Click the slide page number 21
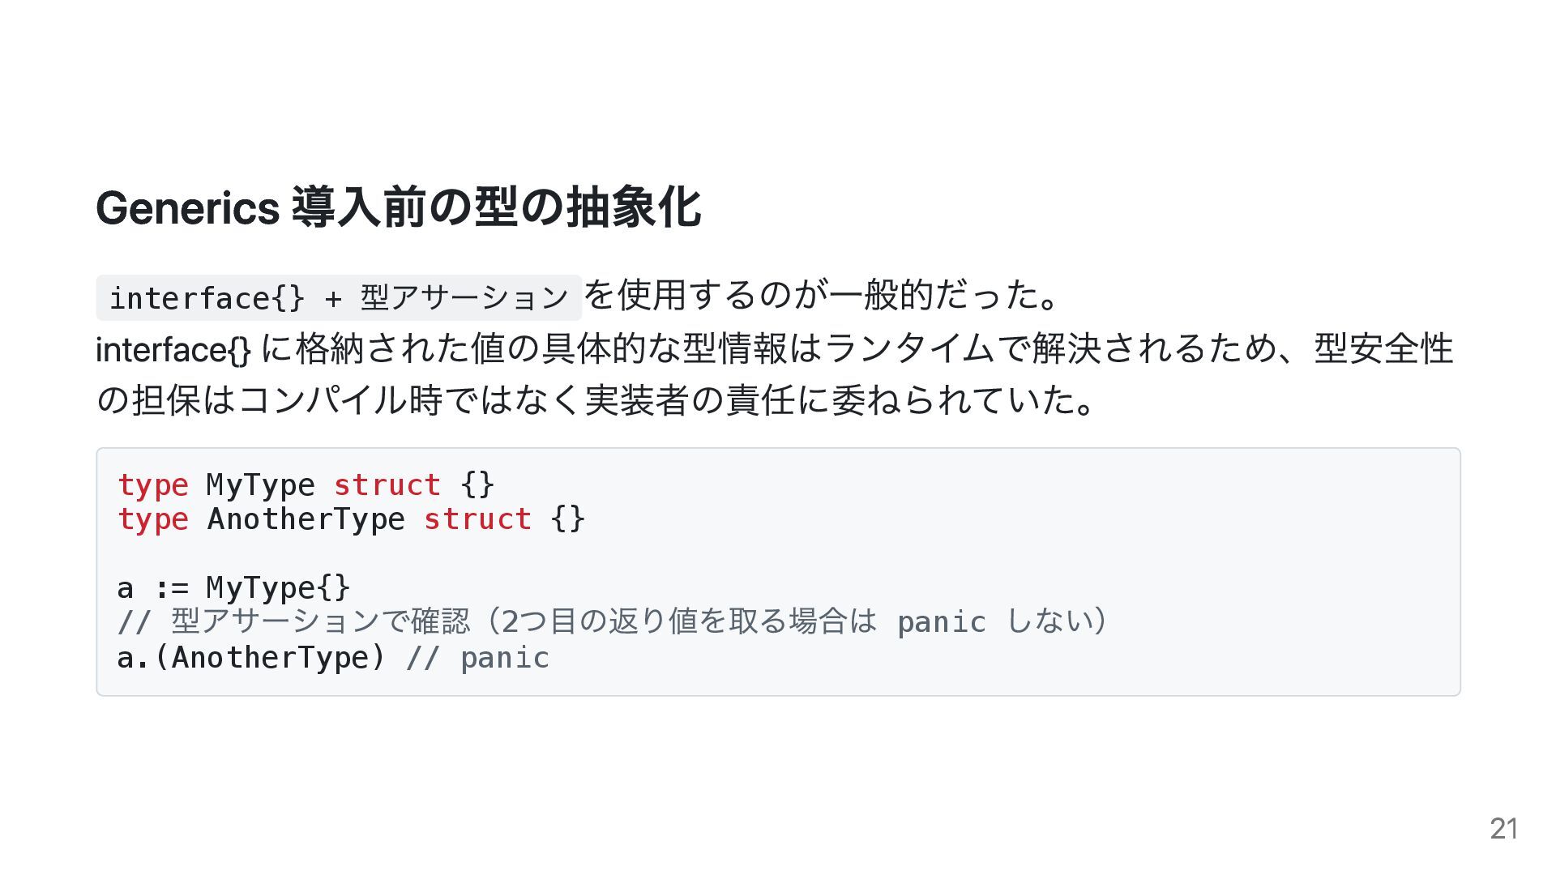This screenshot has width=1556, height=875. click(x=1504, y=828)
